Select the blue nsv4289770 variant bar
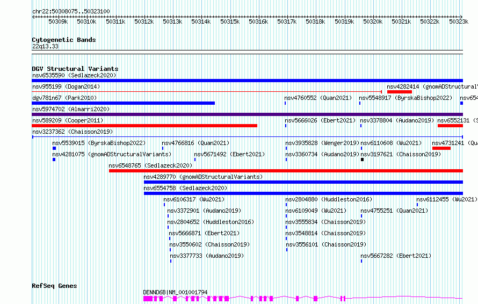 click(x=303, y=182)
